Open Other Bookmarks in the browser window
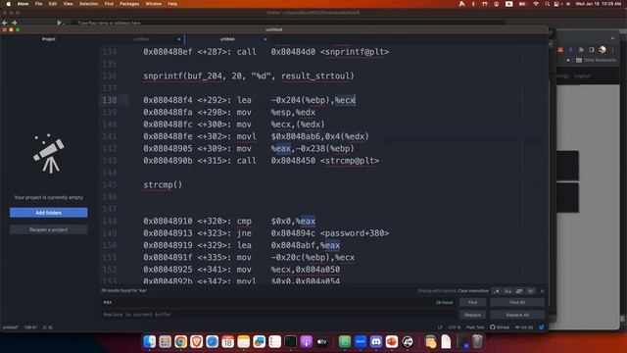 point(597,60)
